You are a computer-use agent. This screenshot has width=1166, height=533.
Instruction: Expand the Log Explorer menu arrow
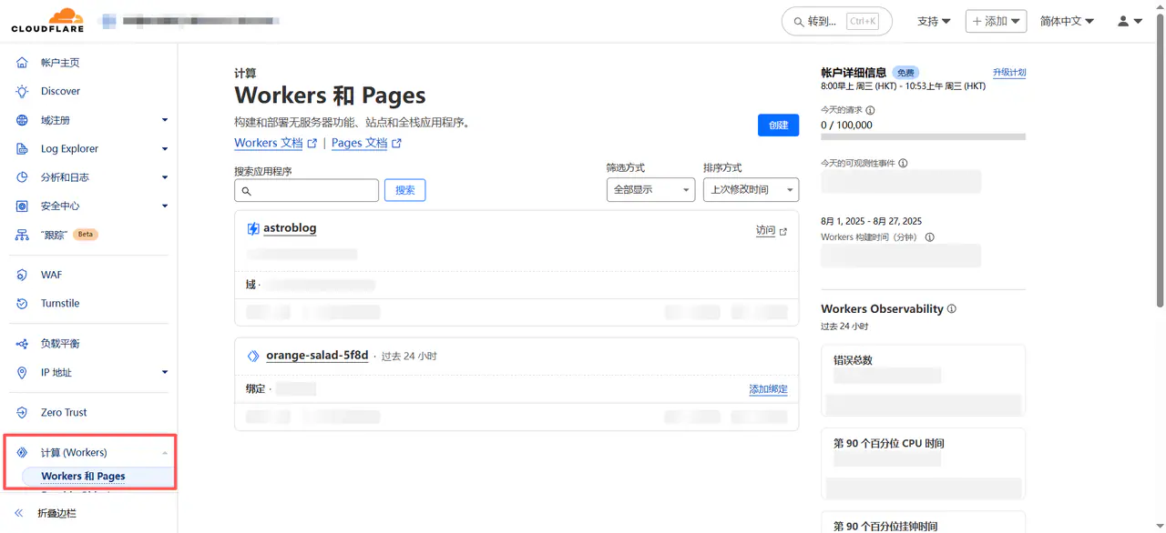pos(165,148)
